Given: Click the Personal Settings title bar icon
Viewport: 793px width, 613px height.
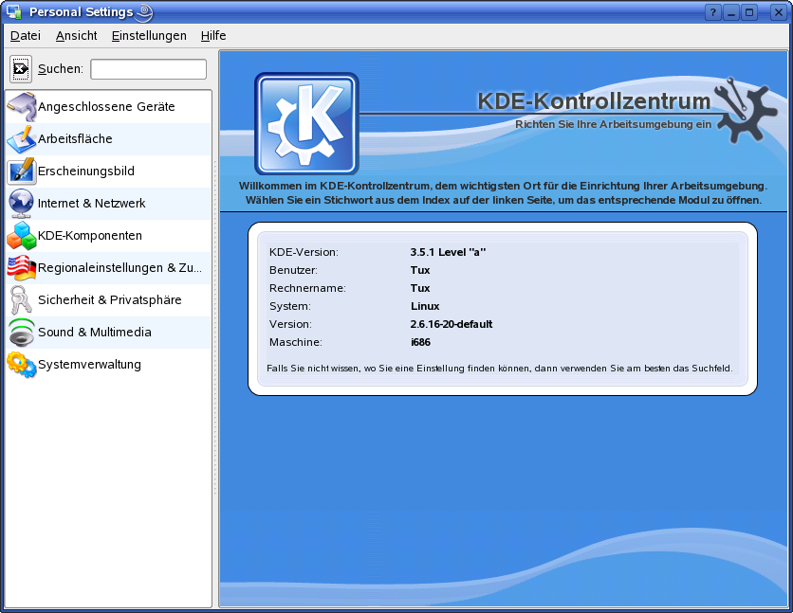Looking at the screenshot, I should 13,11.
